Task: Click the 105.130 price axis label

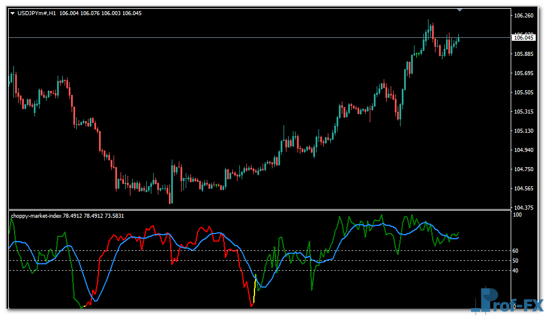Action: coord(524,131)
